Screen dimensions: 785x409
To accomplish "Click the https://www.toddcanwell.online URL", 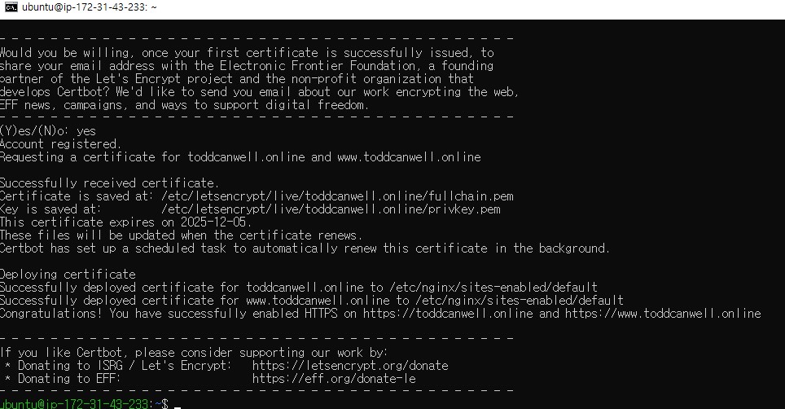I will click(663, 314).
